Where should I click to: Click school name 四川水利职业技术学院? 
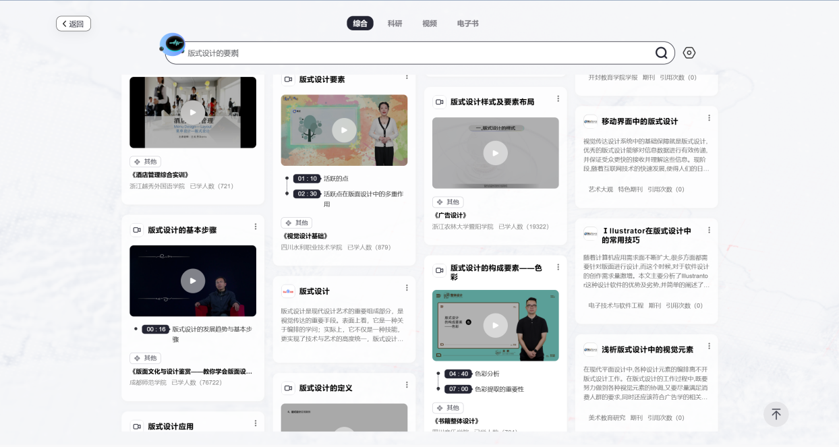pos(312,247)
